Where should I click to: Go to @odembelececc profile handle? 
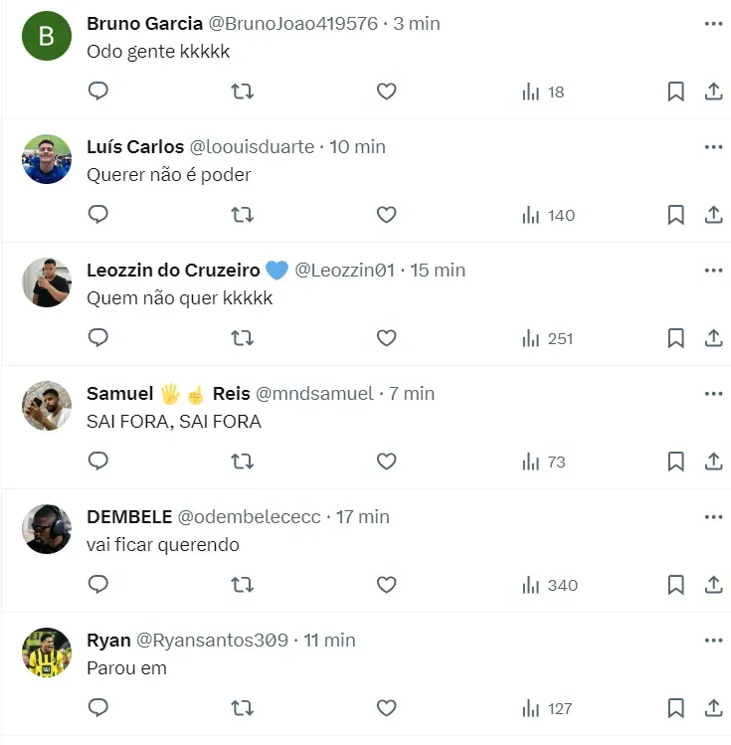pos(249,516)
